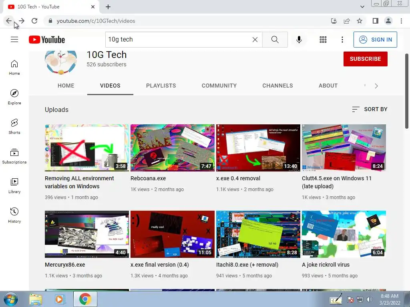Screen dimensions: 410x307
Task: Open the Mercuryx86.exe video title
Action: pyautogui.click(x=65, y=265)
